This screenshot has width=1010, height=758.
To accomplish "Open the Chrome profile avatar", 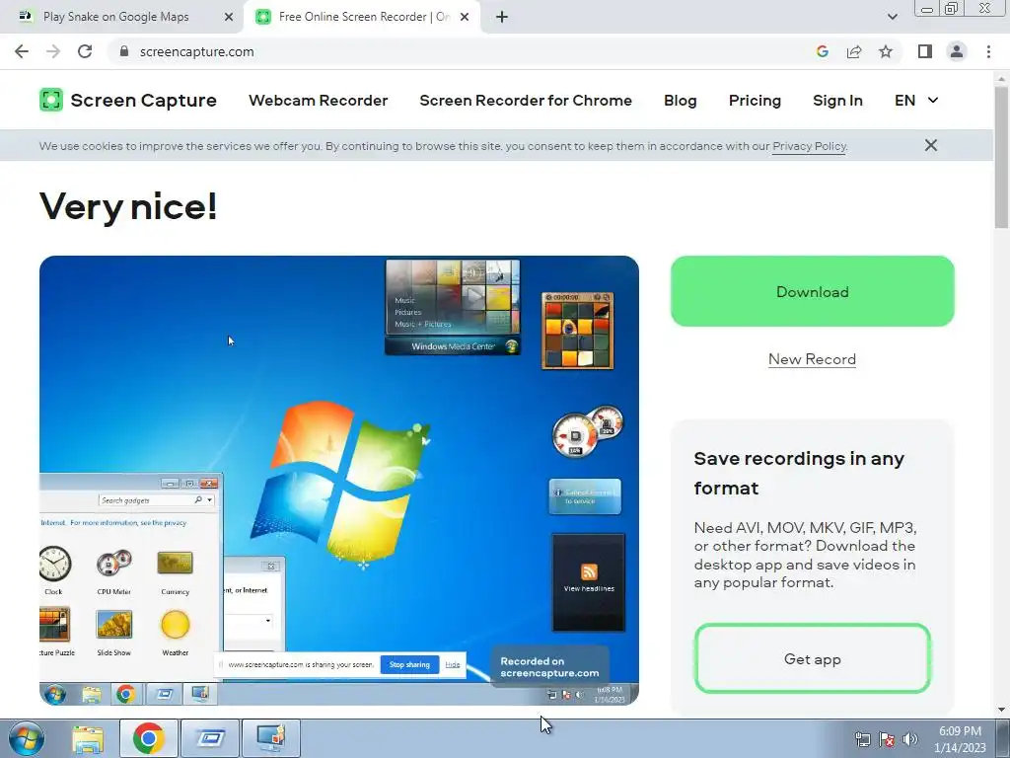I will point(957,51).
